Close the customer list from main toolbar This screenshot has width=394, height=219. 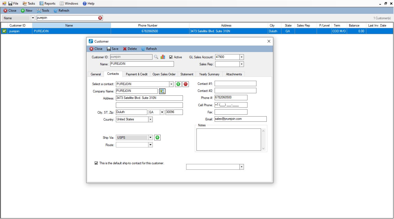click(10, 11)
